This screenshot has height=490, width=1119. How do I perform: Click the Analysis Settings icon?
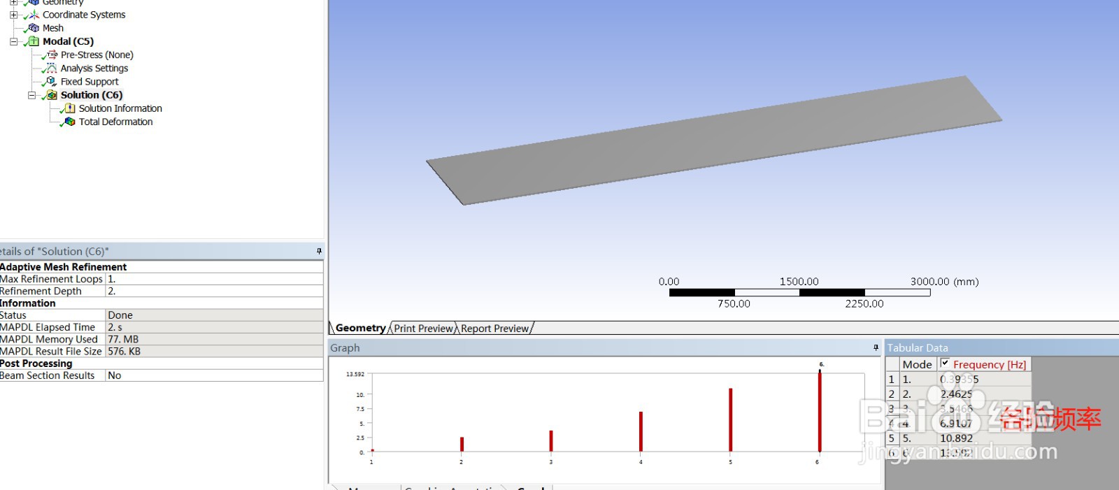[x=51, y=68]
